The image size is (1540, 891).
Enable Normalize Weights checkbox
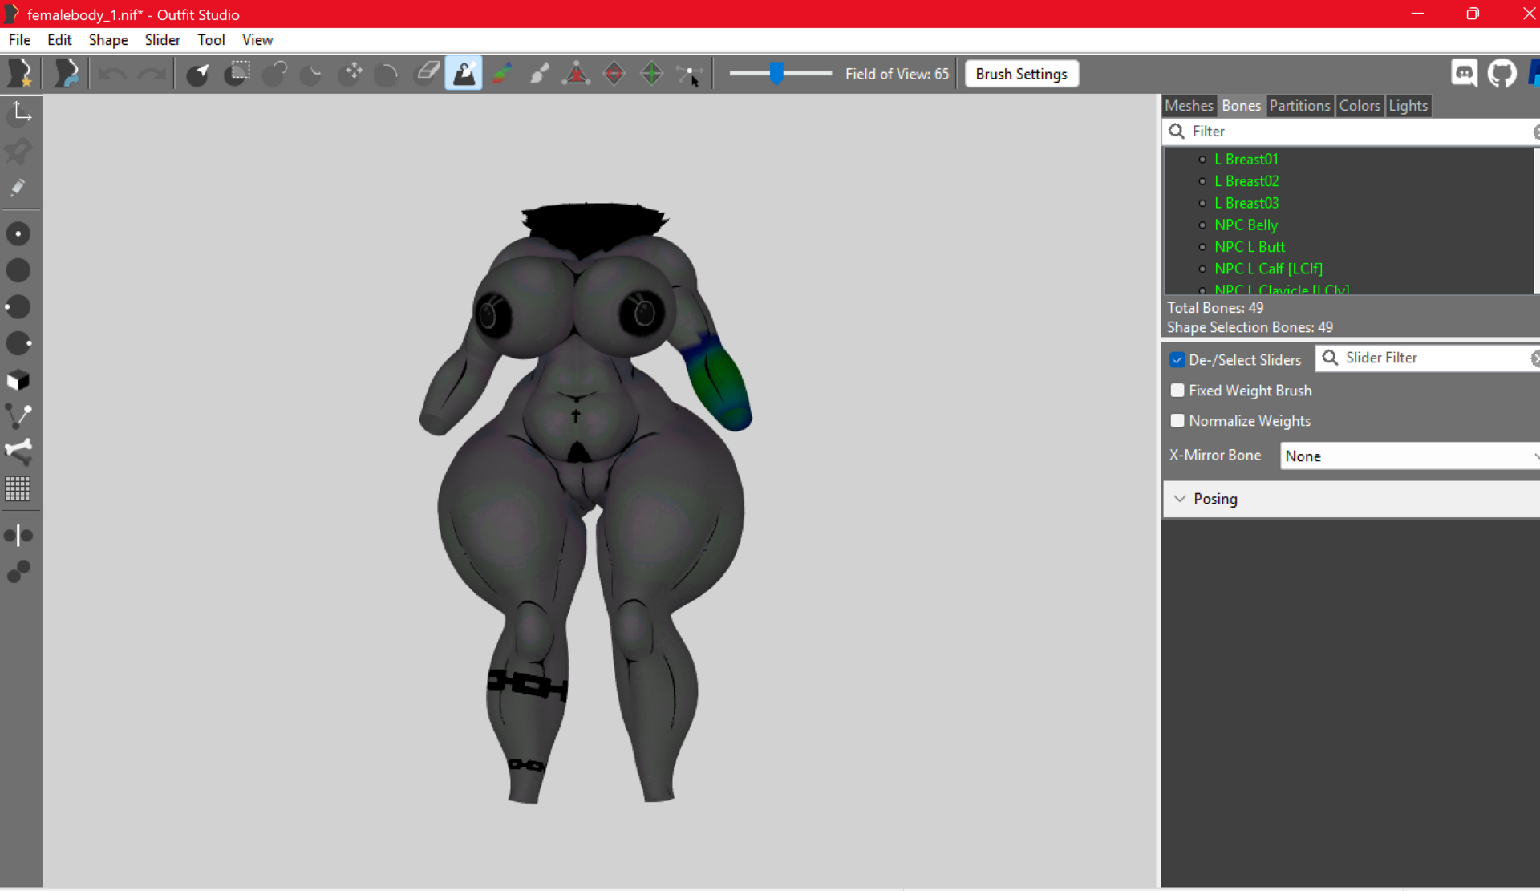1177,421
